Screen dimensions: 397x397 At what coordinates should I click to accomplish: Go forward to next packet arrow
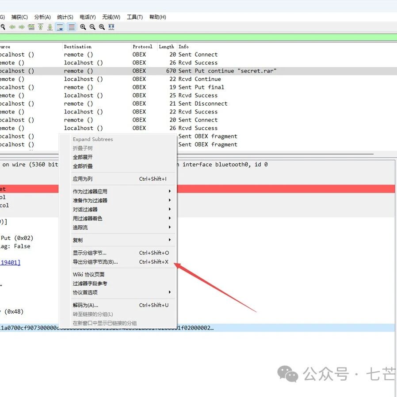(22, 27)
